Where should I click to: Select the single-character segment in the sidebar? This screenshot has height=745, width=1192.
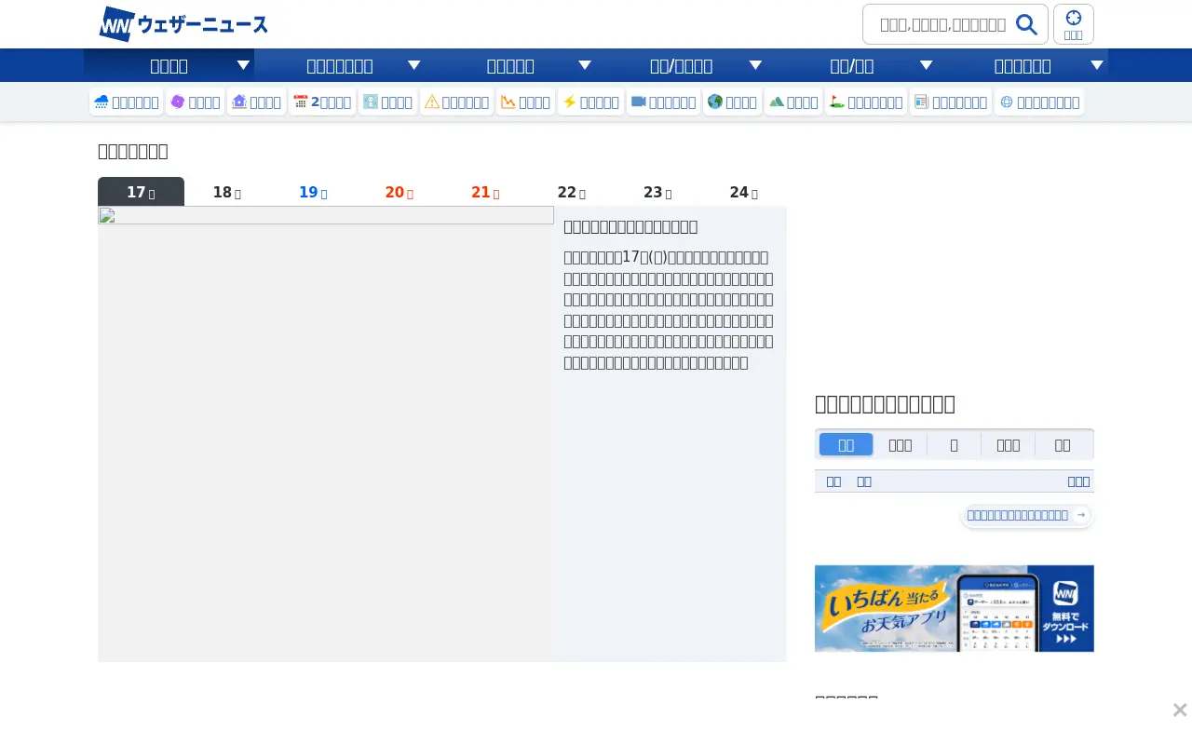[955, 444]
